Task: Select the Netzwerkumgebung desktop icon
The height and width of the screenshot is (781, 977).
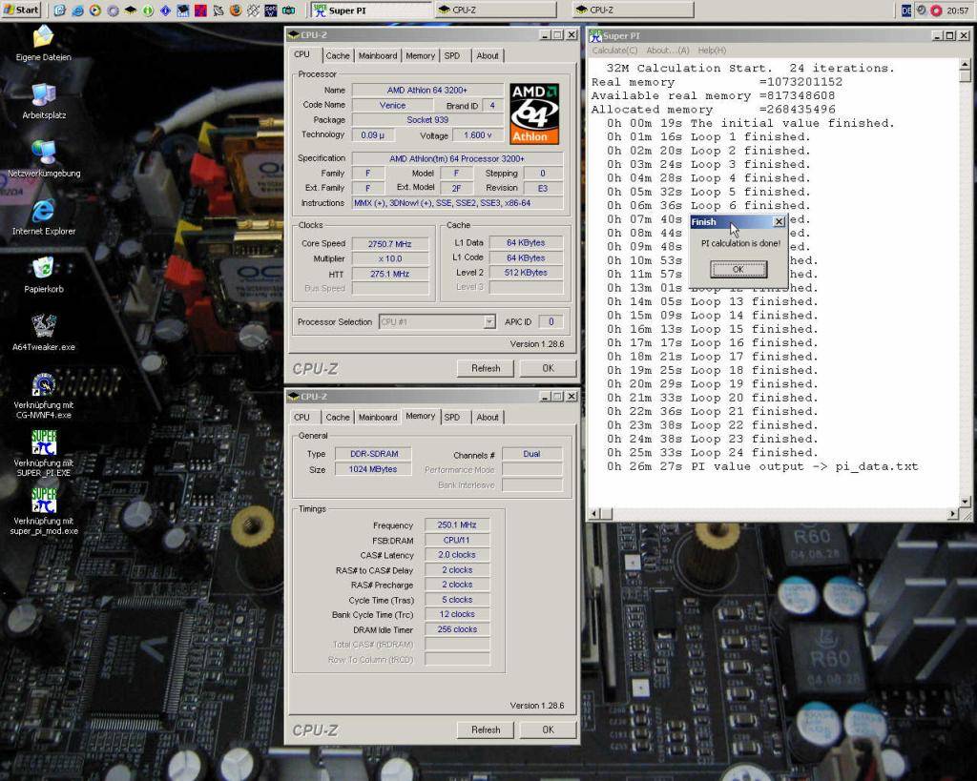Action: (43, 152)
